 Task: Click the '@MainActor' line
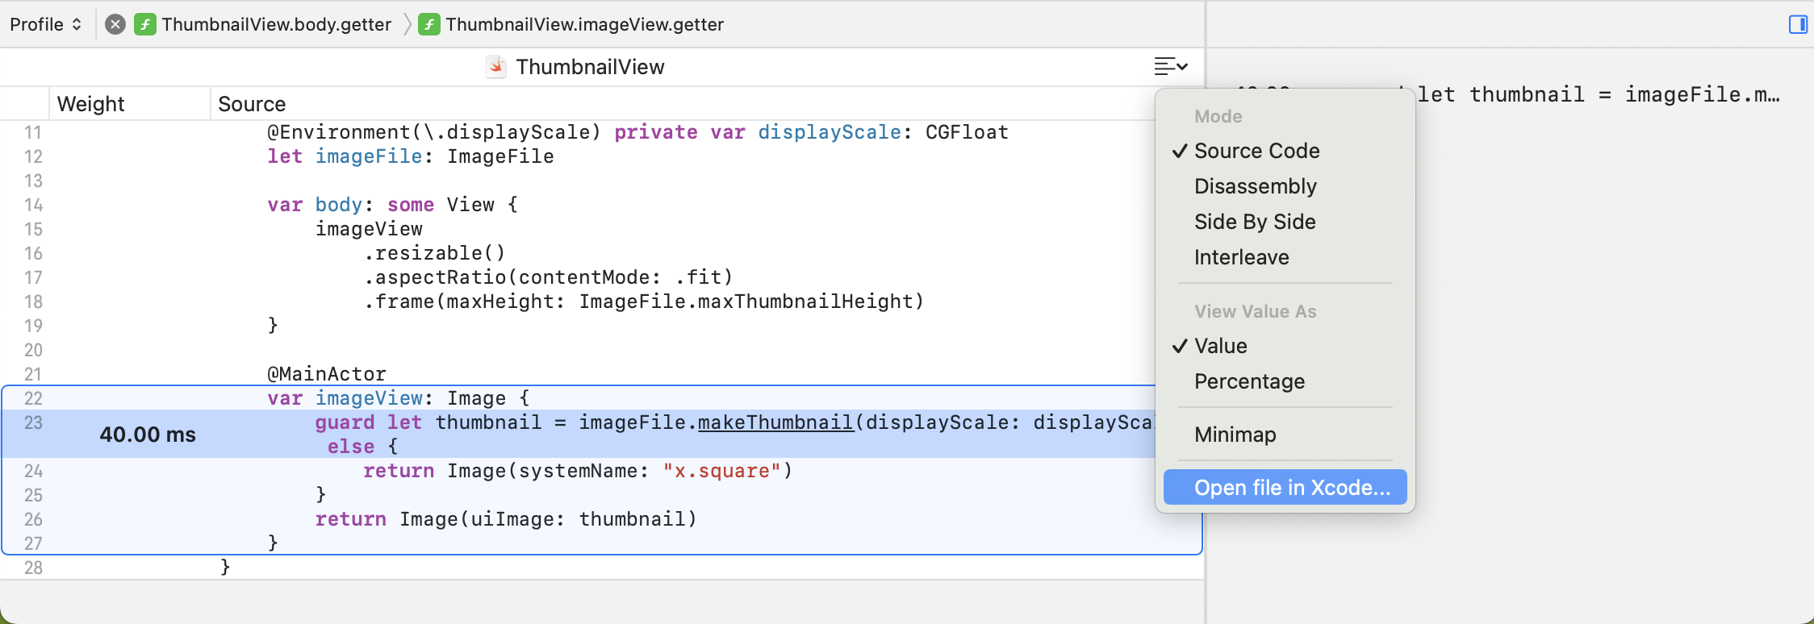point(327,374)
